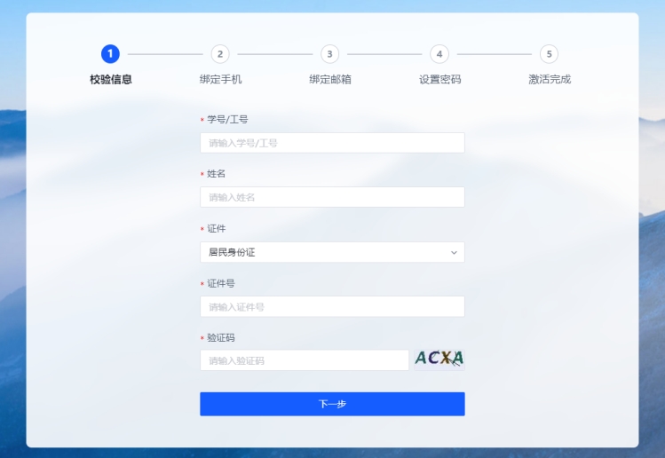Focus the 请输入证件号 ID number field

click(x=332, y=307)
